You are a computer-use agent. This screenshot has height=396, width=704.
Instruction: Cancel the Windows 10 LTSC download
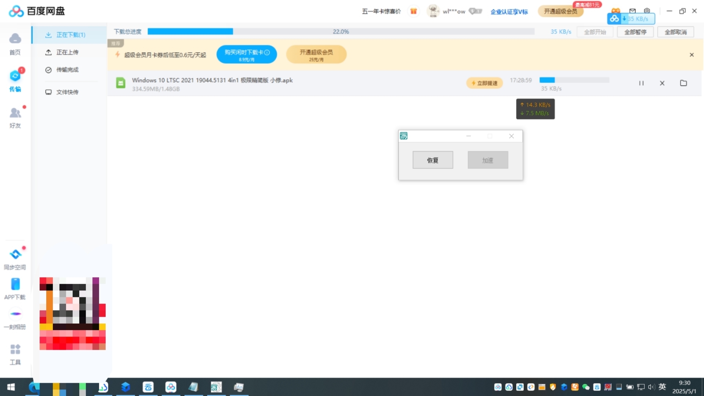pos(662,83)
